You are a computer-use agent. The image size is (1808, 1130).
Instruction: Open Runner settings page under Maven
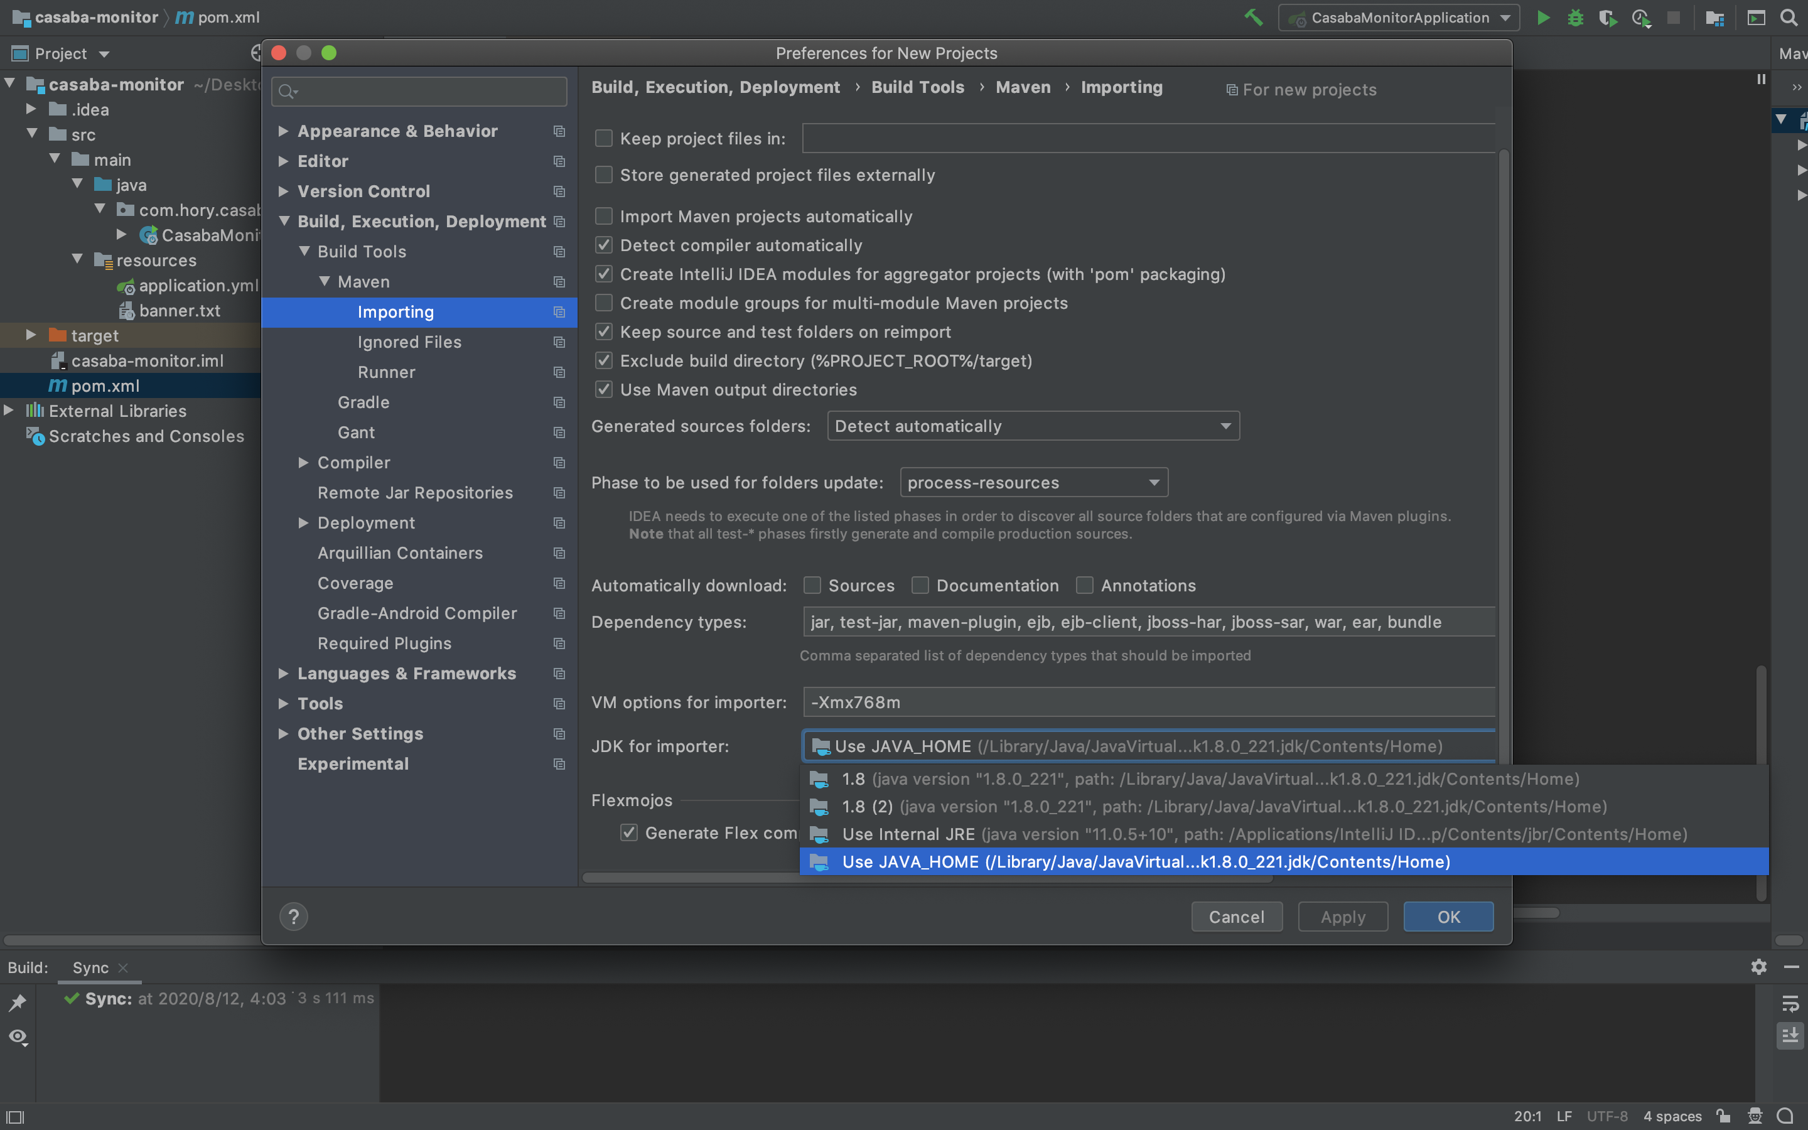pyautogui.click(x=386, y=372)
